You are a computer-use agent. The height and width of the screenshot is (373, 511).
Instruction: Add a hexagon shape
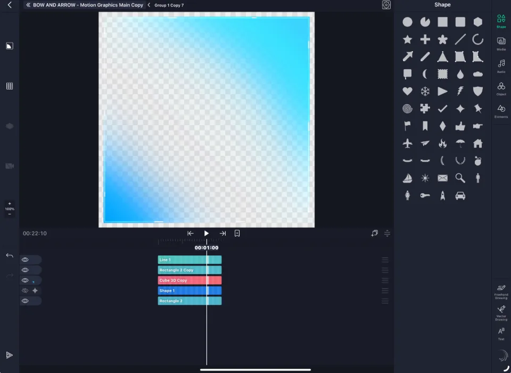tap(478, 22)
